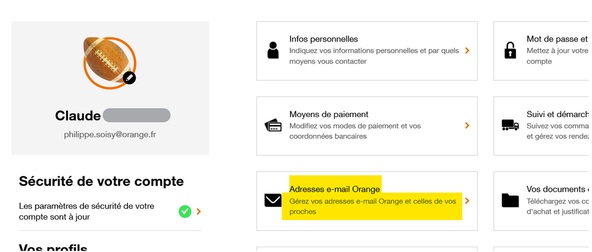The width and height of the screenshot is (592, 252).
Task: Click the black folder documents icon
Action: pyautogui.click(x=510, y=201)
